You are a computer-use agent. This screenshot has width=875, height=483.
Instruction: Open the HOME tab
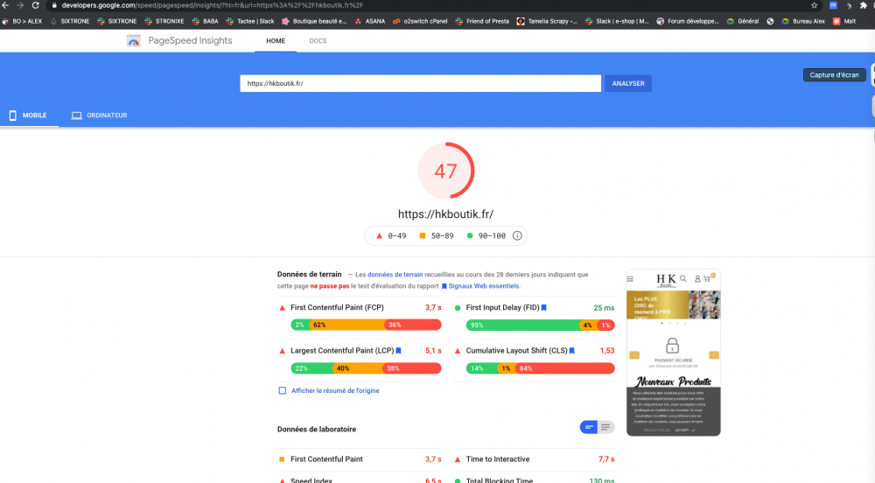tap(276, 41)
